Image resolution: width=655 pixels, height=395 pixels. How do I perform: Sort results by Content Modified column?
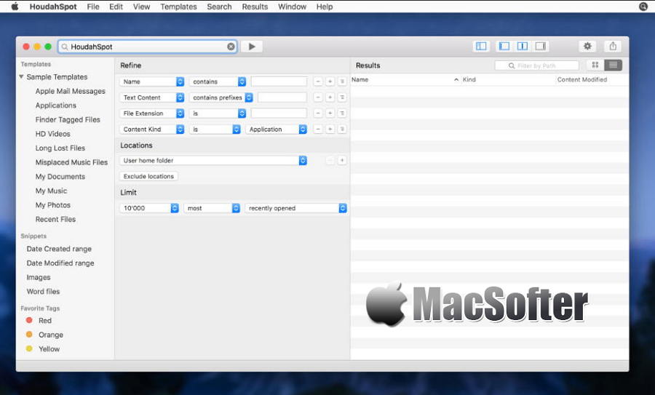(x=582, y=79)
